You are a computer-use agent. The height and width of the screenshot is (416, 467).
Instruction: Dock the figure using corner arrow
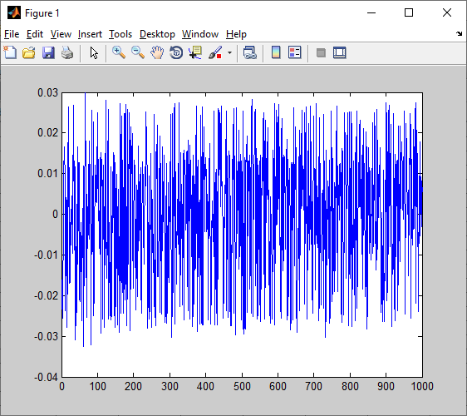[460, 34]
